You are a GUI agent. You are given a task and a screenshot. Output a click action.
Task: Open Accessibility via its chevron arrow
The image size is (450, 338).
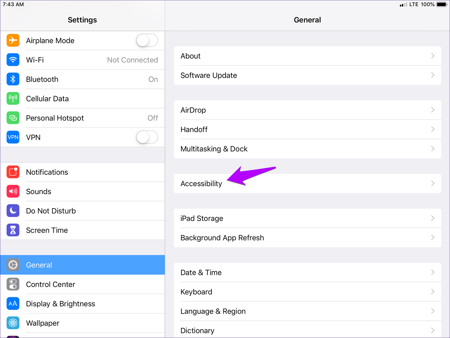433,184
